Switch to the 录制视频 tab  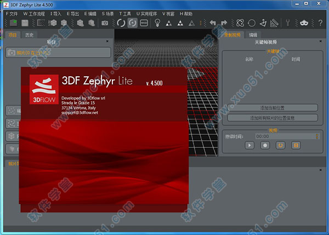(232, 35)
